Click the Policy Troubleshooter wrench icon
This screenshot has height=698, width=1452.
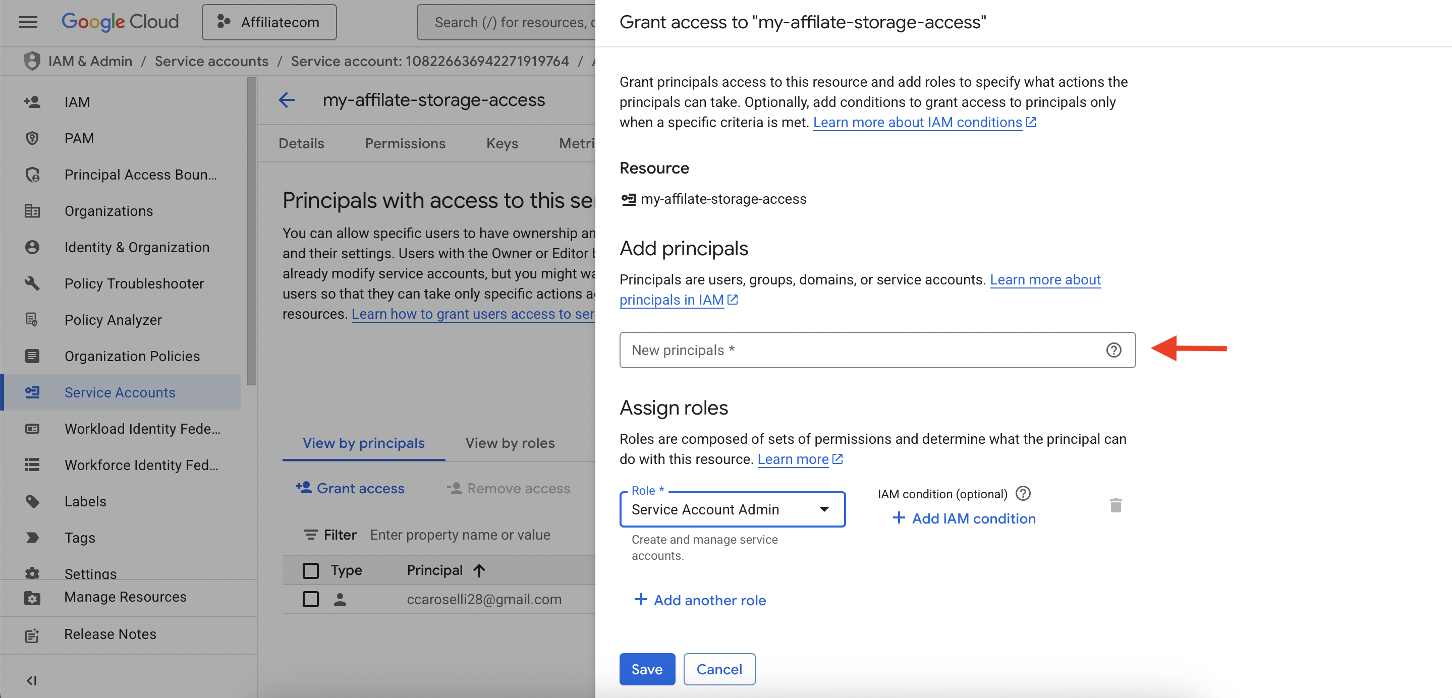[x=32, y=283]
